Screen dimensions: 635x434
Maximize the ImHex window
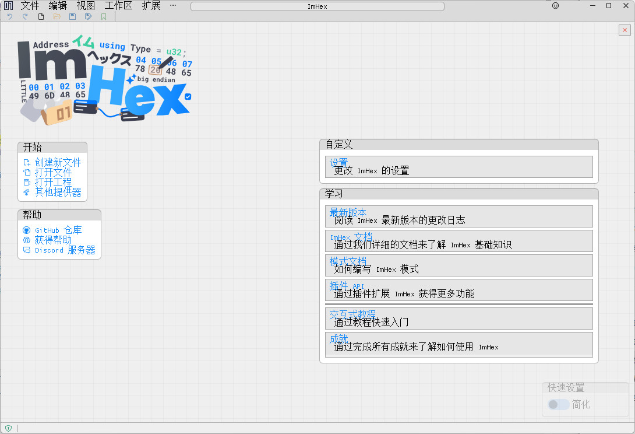(x=609, y=6)
